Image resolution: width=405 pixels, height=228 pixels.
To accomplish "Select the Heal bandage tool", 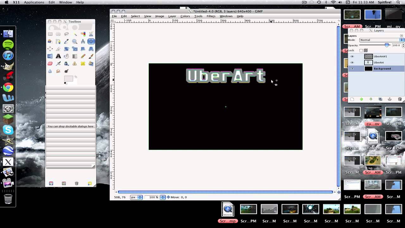I will (x=83, y=63).
